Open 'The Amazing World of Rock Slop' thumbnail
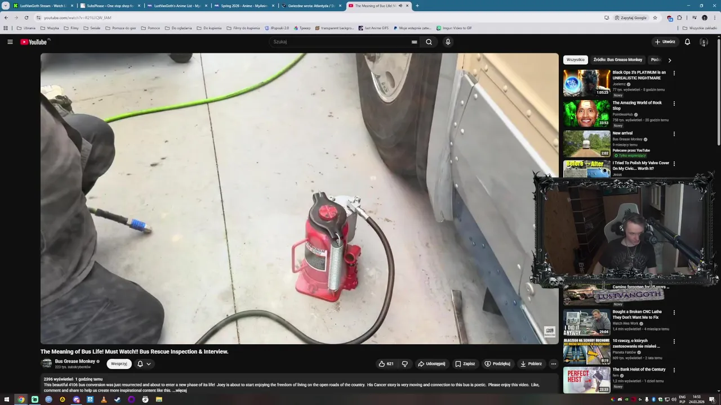This screenshot has height=405, width=721. [586, 113]
